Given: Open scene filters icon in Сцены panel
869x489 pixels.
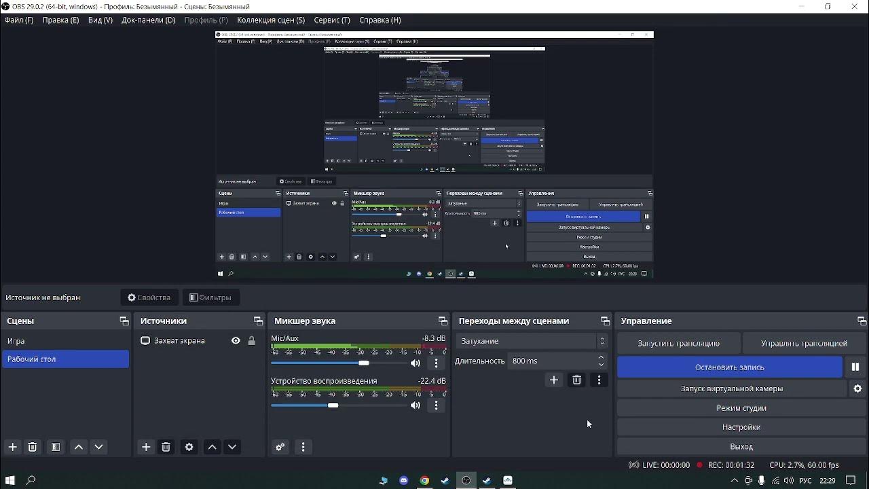Looking at the screenshot, I should [56, 447].
